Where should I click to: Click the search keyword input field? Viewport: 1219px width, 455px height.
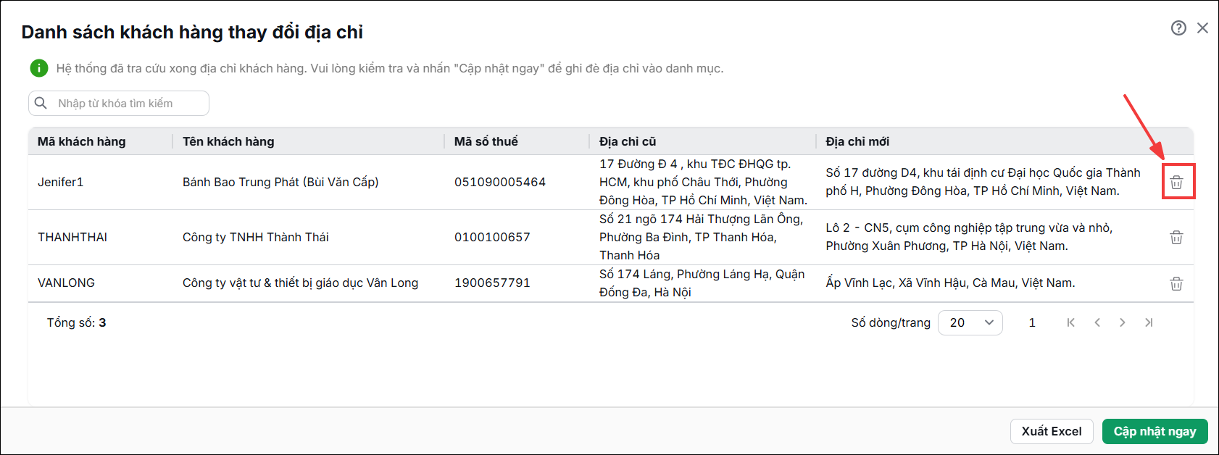[119, 103]
